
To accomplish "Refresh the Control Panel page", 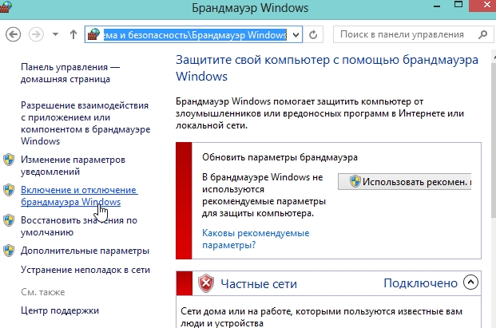I will pyautogui.click(x=313, y=34).
